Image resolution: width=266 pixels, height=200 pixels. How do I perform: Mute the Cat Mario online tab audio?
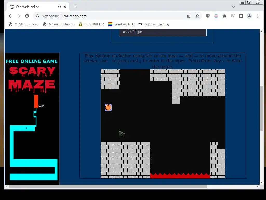coord(59,7)
